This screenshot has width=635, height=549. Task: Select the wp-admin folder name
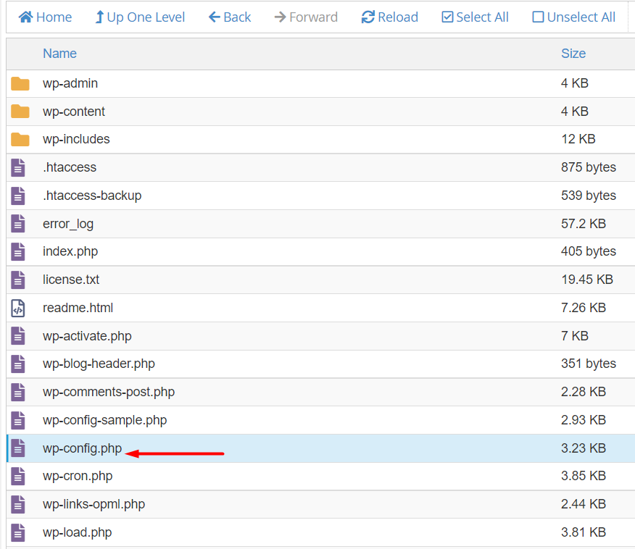pos(70,83)
